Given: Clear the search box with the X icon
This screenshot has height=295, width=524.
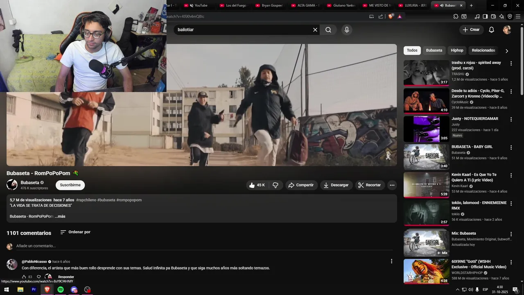Looking at the screenshot, I should click(315, 29).
